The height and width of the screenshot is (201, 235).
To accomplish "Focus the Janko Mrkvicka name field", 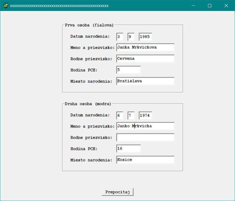I will (x=145, y=126).
